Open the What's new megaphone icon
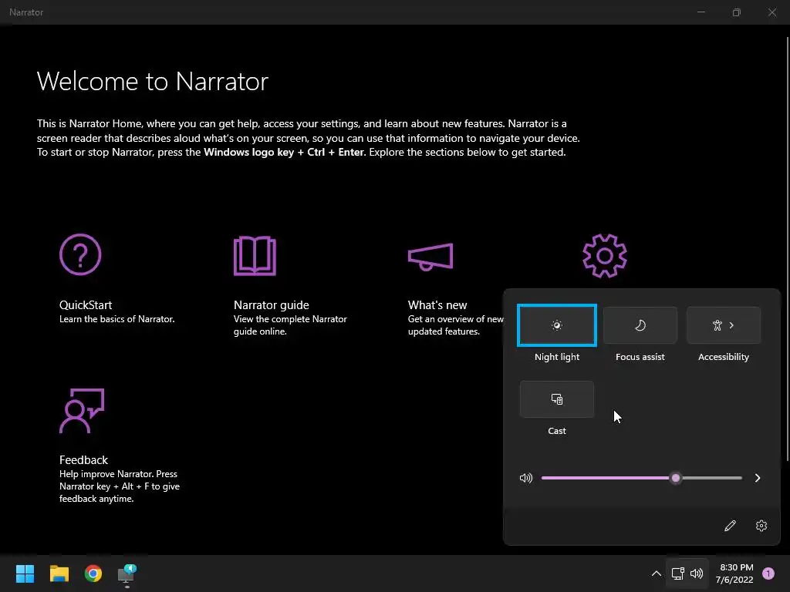 click(430, 256)
